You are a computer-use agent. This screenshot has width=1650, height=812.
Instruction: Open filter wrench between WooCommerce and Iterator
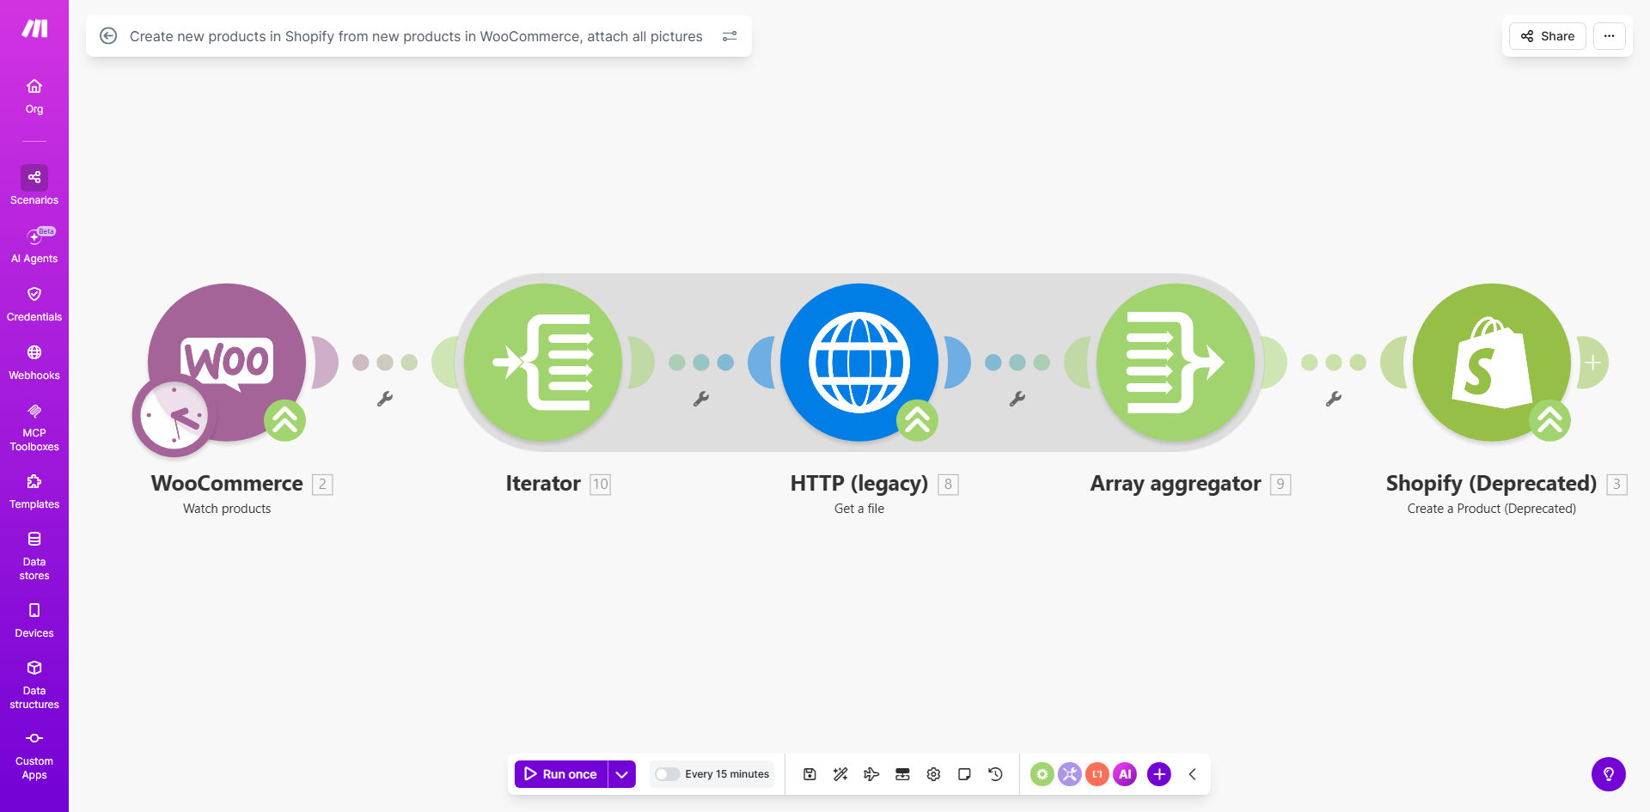(385, 399)
